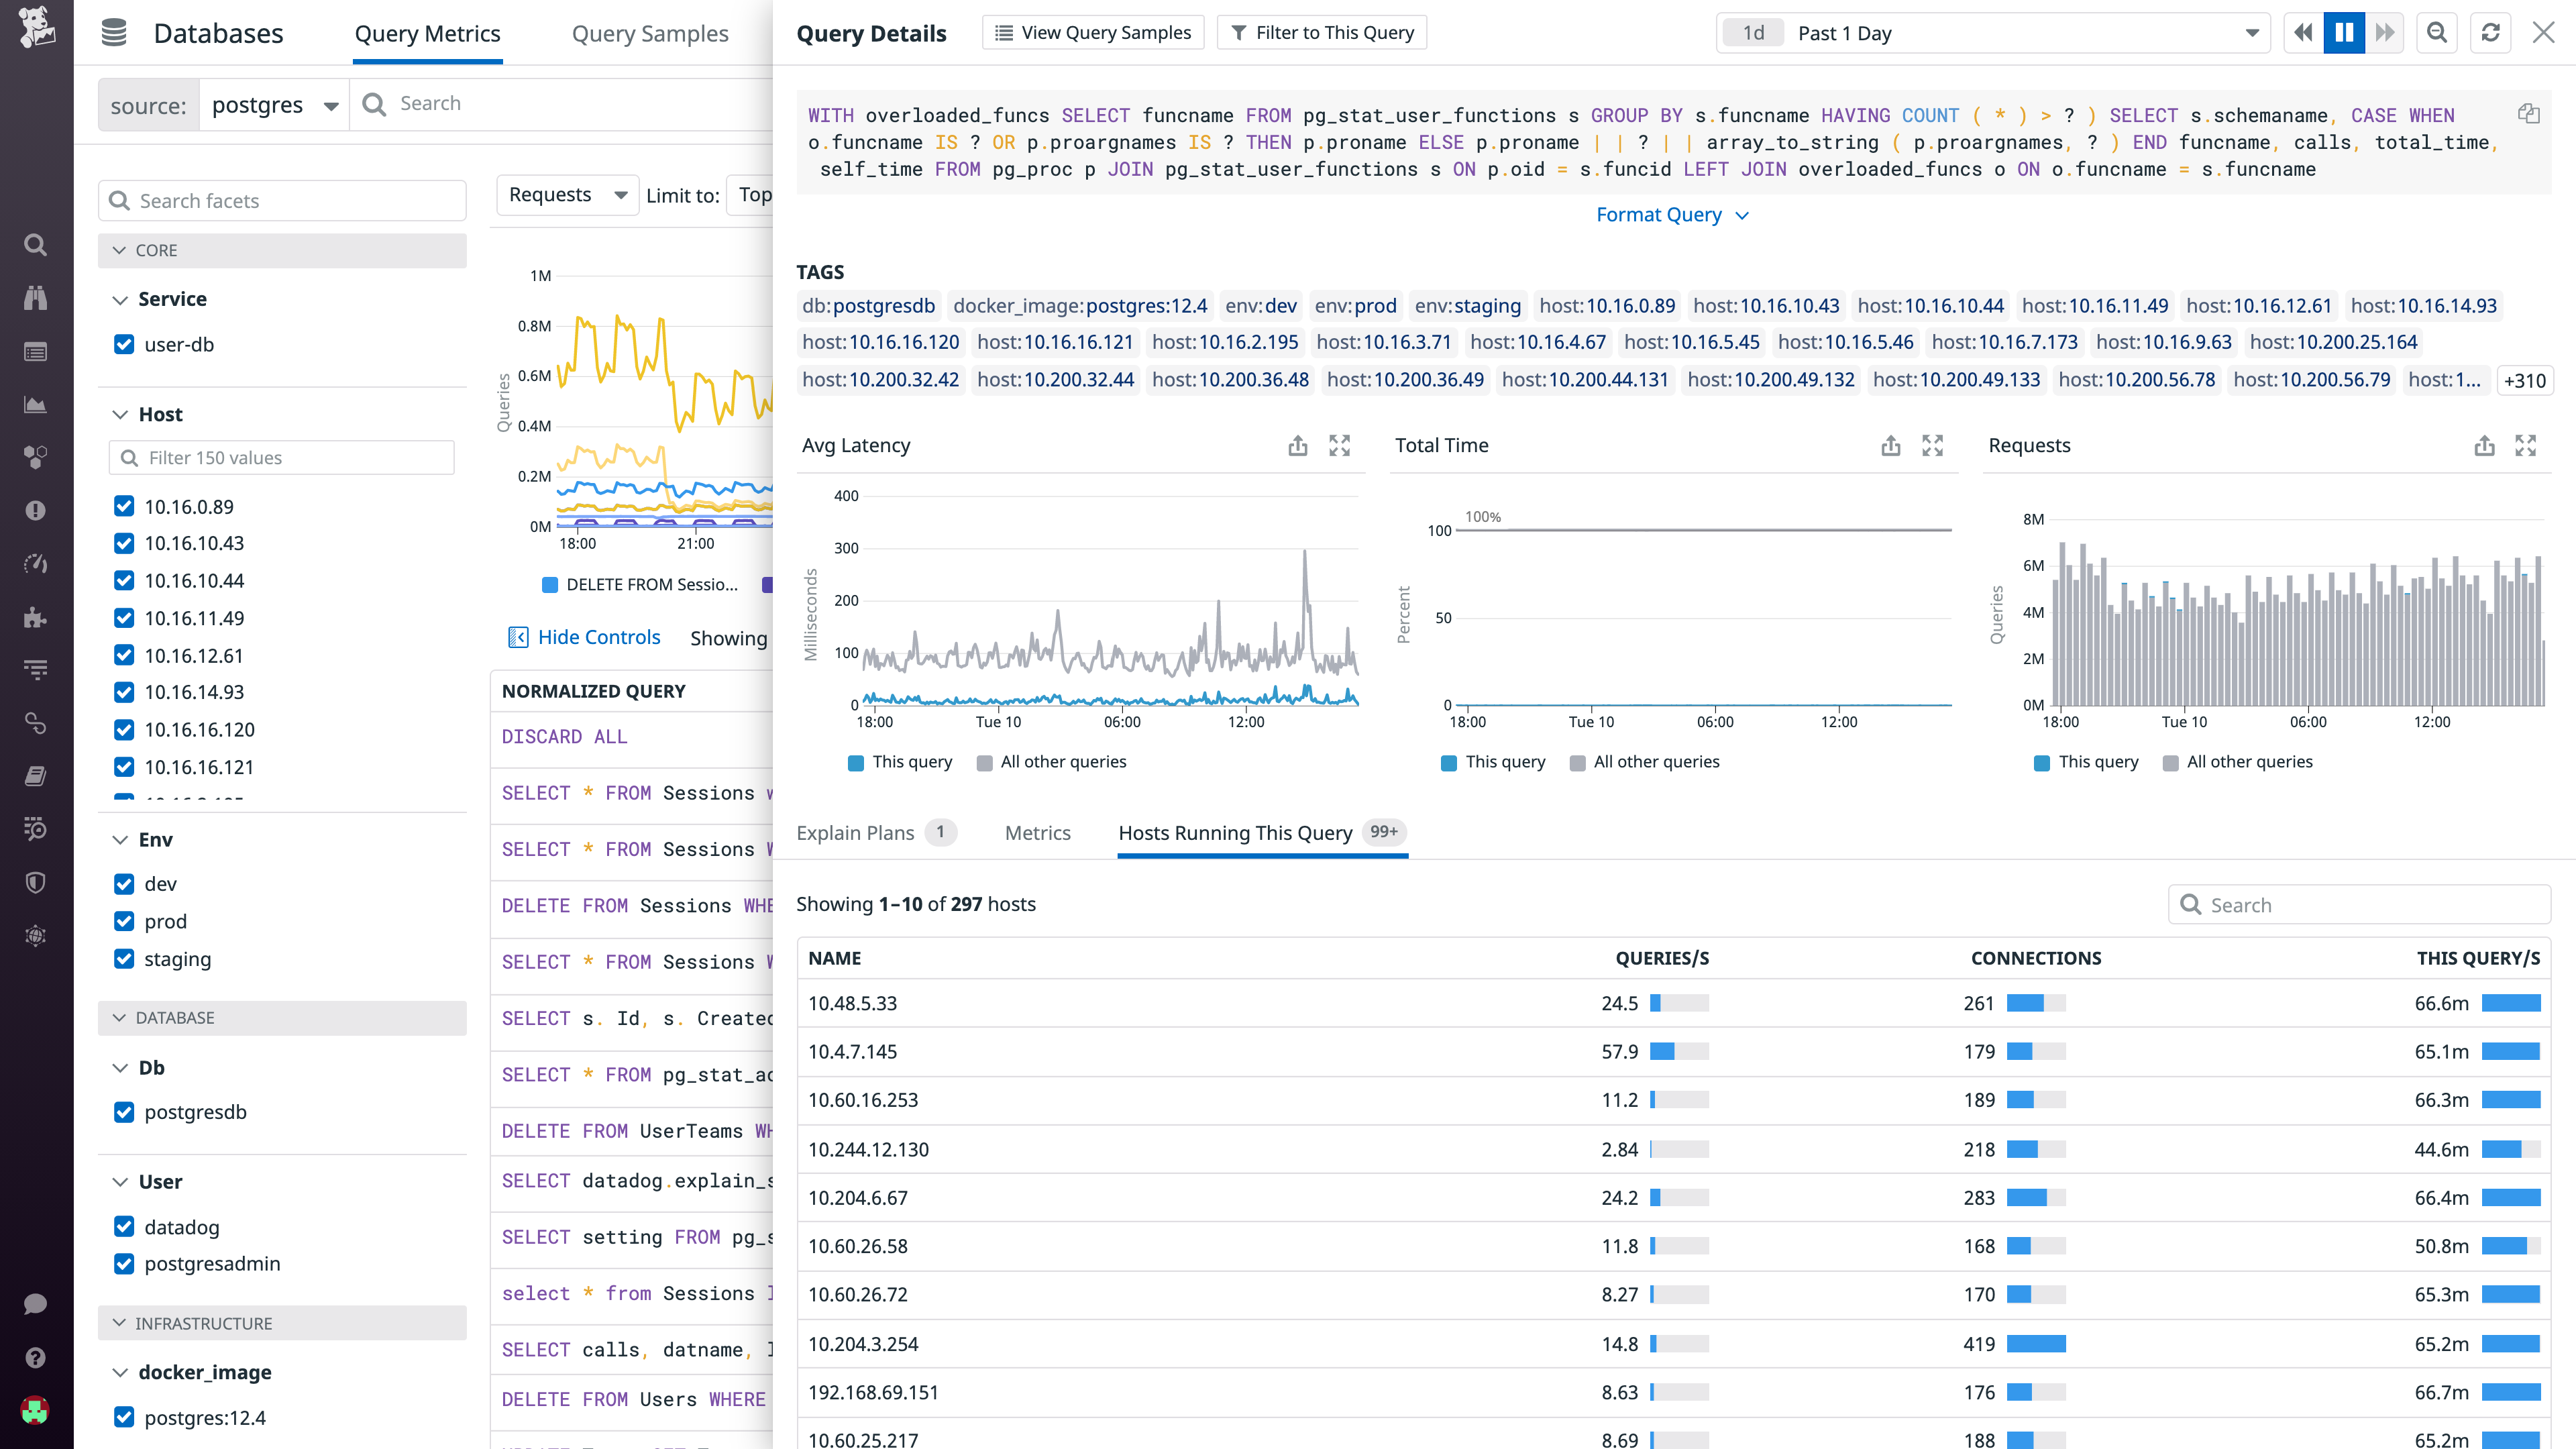Open the Security shield icon in sidebar
Image resolution: width=2576 pixels, height=1449 pixels.
pyautogui.click(x=35, y=881)
